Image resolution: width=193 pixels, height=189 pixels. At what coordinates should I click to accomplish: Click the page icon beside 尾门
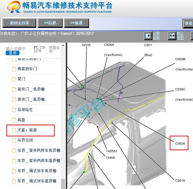click(x=14, y=79)
